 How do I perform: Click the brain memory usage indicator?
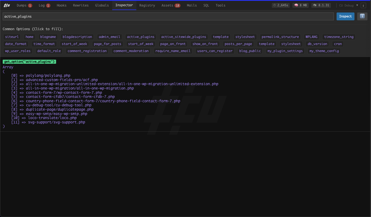[300, 5]
